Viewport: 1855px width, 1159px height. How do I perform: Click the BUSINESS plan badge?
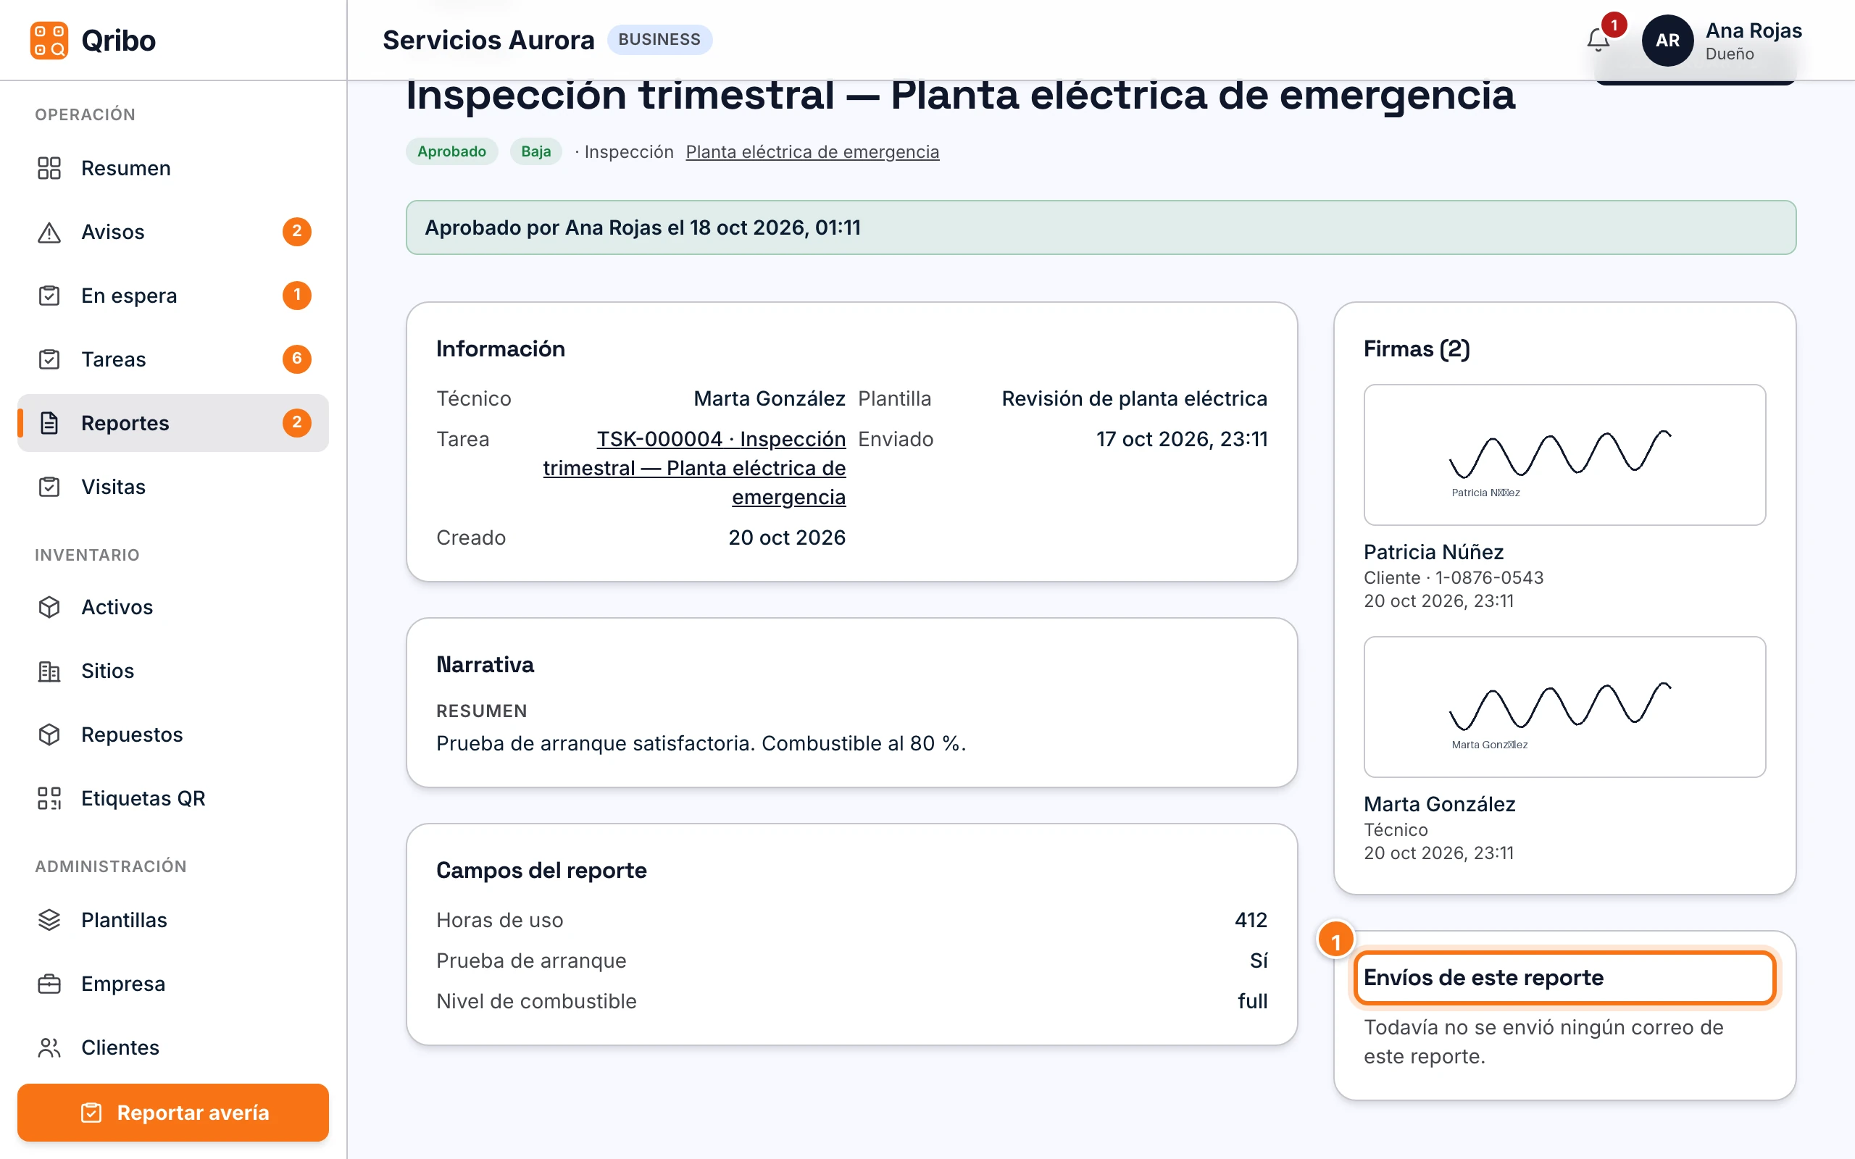pyautogui.click(x=659, y=39)
